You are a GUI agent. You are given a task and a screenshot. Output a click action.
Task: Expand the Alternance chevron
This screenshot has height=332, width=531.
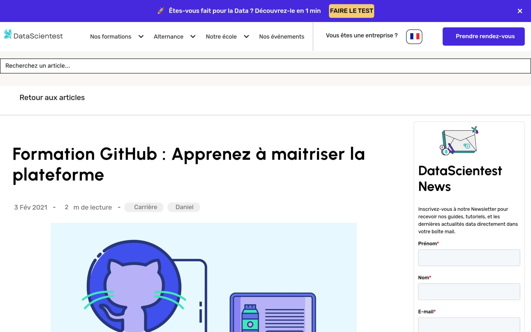(x=193, y=37)
